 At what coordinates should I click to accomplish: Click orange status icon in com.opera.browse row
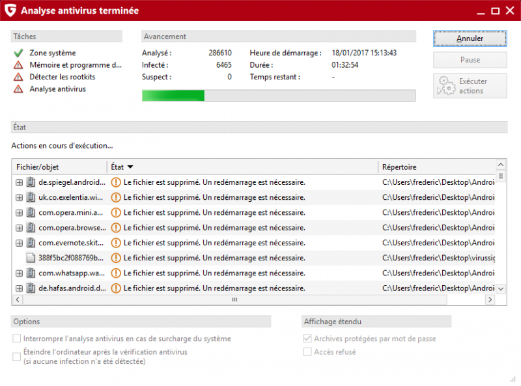click(x=116, y=228)
